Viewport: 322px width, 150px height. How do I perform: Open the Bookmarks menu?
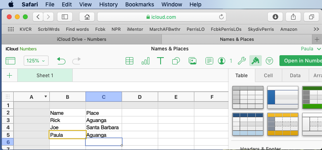pyautogui.click(x=139, y=4)
